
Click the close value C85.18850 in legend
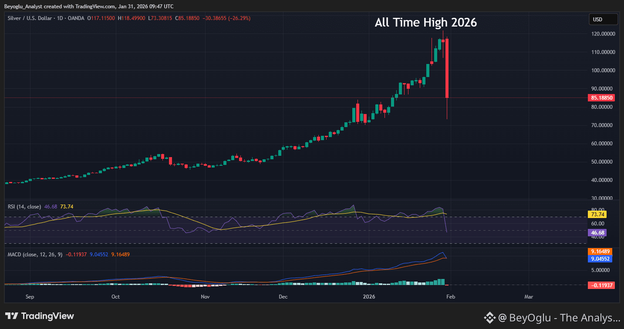pos(188,18)
